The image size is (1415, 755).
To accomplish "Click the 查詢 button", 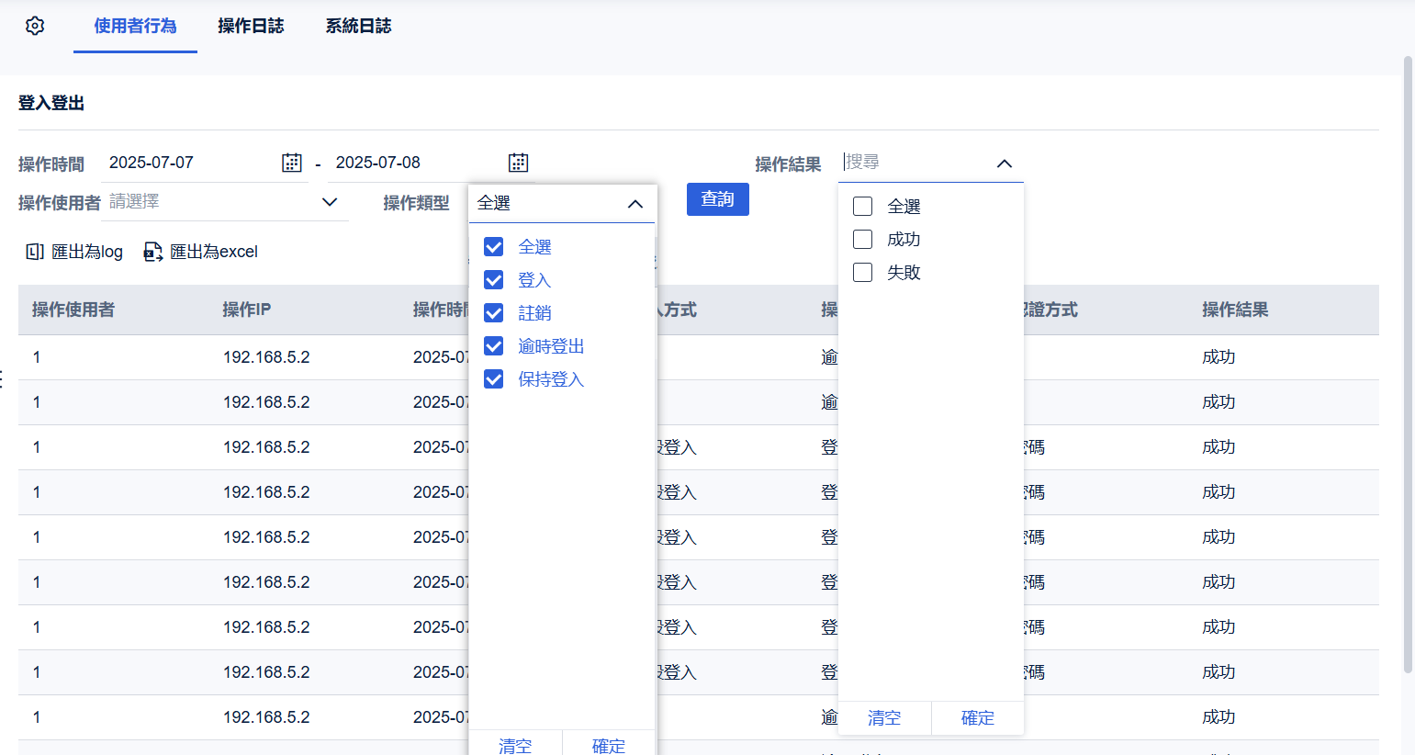I will 717,199.
